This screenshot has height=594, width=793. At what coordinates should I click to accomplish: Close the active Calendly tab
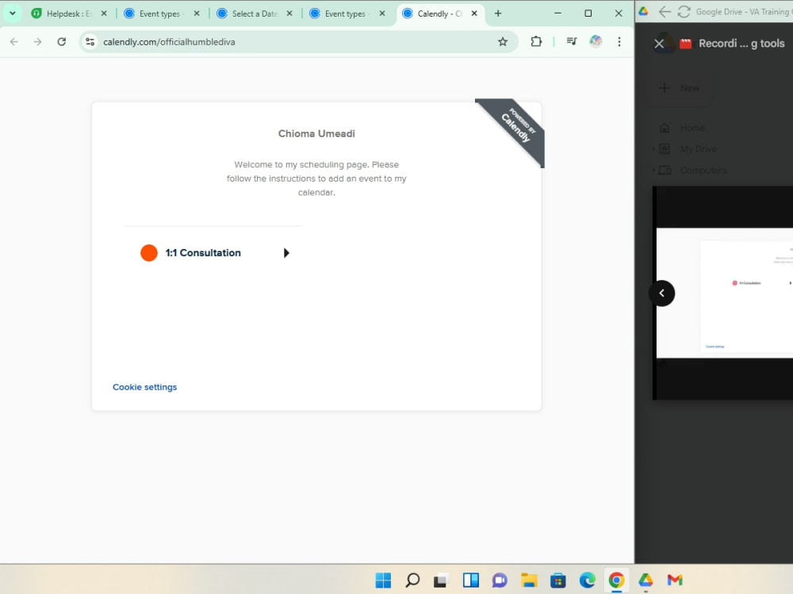(474, 13)
